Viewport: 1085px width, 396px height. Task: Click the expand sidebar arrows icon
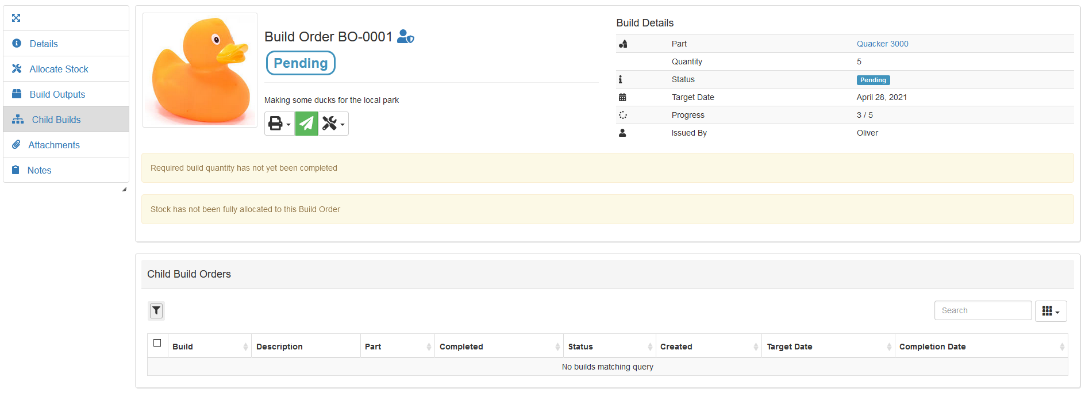pyautogui.click(x=16, y=18)
